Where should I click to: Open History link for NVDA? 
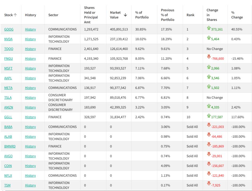click(x=30, y=39)
